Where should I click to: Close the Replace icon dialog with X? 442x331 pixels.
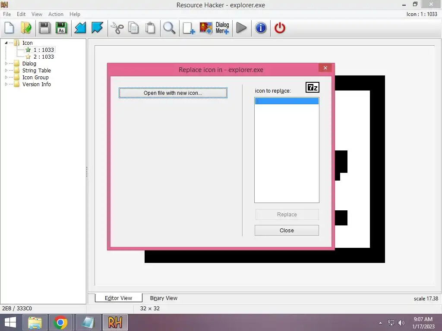325,68
